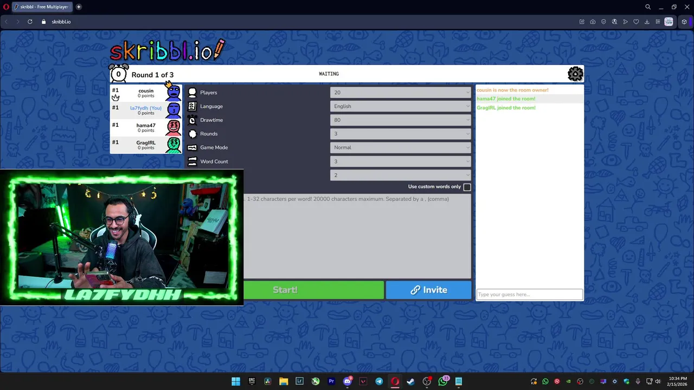Open a new browser tab
Screen dimensions: 694x390
pyautogui.click(x=79, y=7)
